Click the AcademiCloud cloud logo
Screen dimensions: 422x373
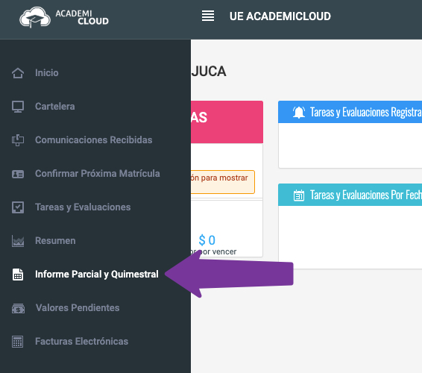click(x=35, y=17)
